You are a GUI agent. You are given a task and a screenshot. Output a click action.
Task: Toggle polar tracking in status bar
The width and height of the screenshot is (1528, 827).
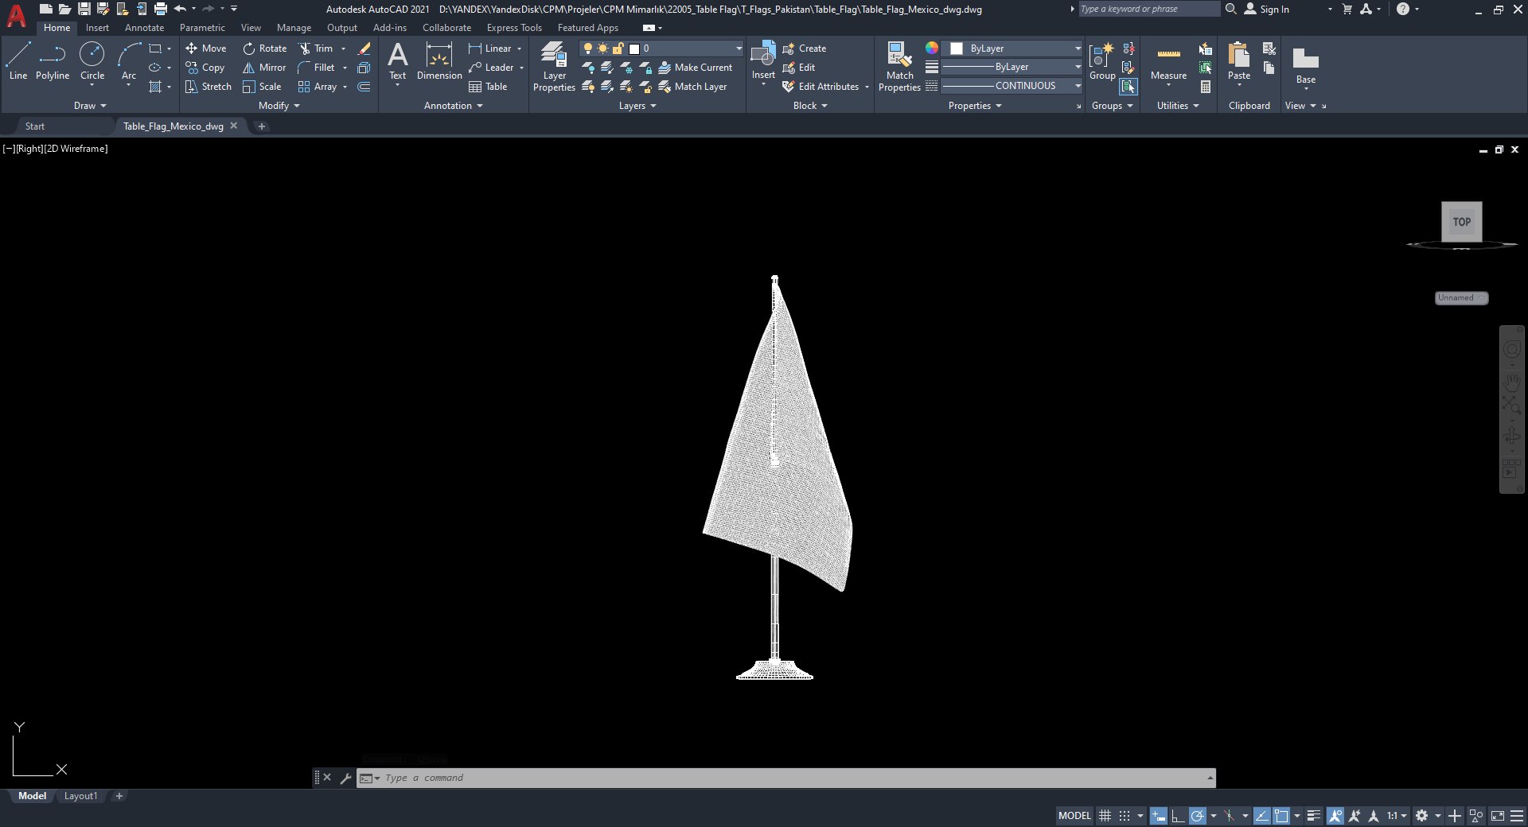tap(1197, 816)
